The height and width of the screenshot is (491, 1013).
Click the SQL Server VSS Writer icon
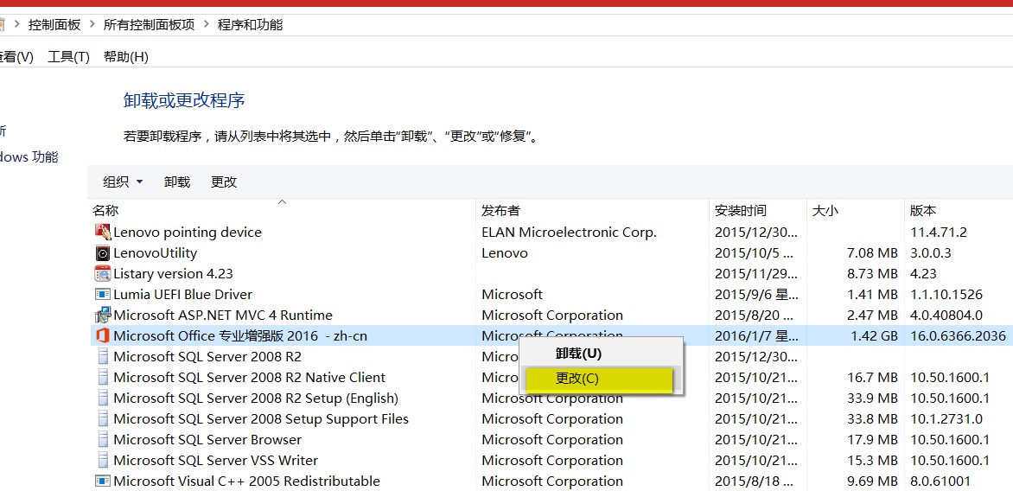click(x=103, y=459)
